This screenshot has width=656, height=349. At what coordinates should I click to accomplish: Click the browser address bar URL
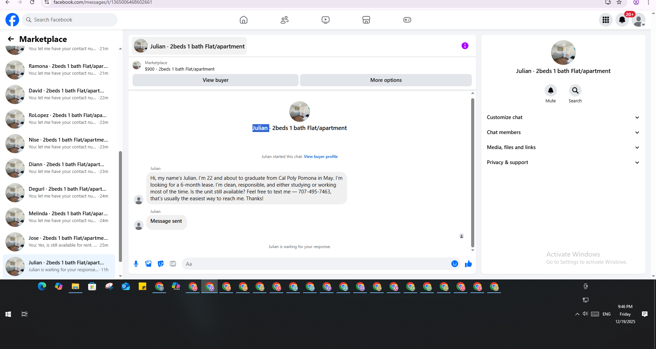click(x=102, y=2)
